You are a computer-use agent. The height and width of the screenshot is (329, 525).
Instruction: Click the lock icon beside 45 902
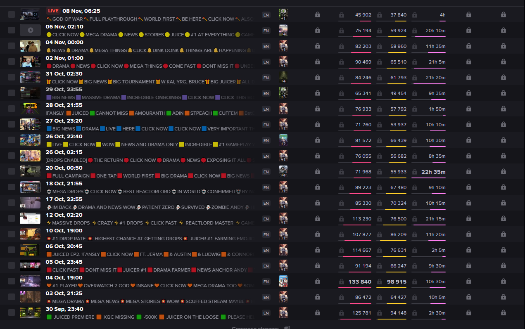click(x=342, y=15)
